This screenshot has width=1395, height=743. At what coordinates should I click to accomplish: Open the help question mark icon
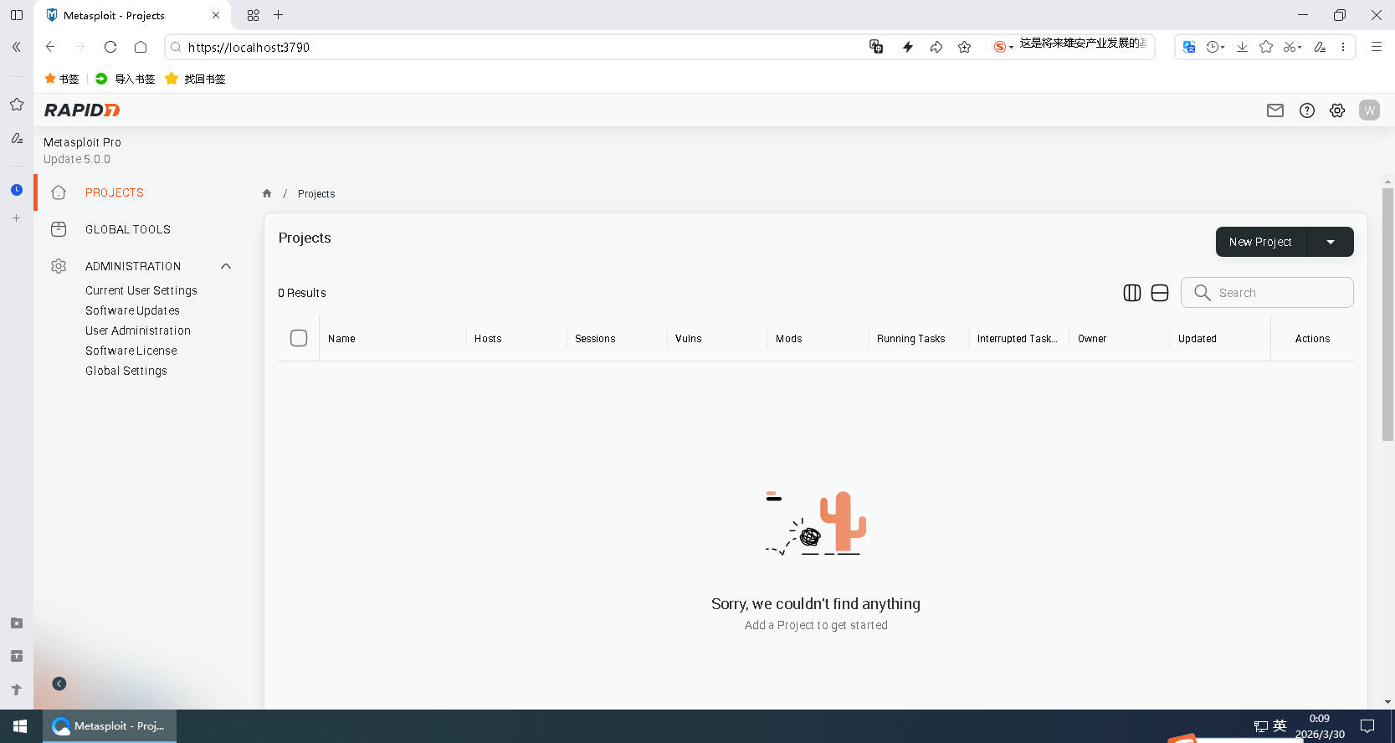pos(1306,110)
